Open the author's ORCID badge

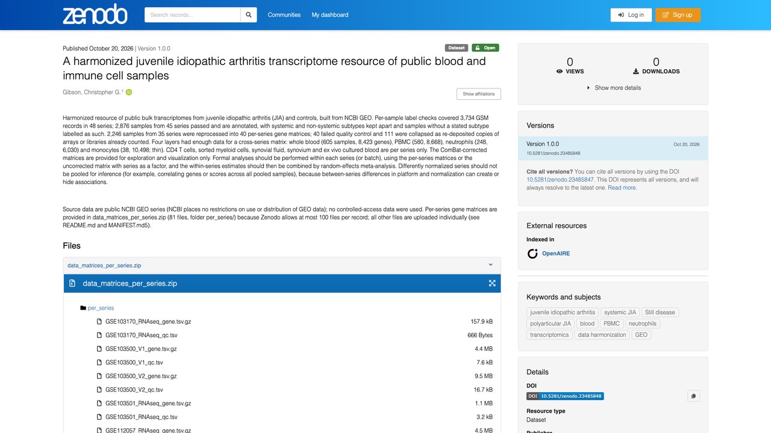tap(129, 93)
